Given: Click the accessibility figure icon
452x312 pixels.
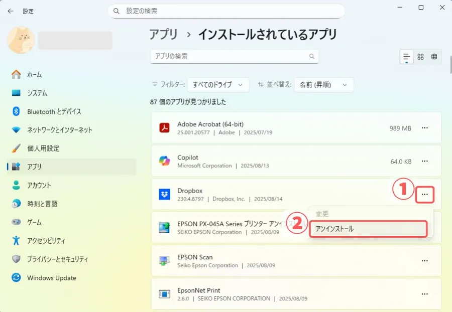Looking at the screenshot, I should (16, 240).
